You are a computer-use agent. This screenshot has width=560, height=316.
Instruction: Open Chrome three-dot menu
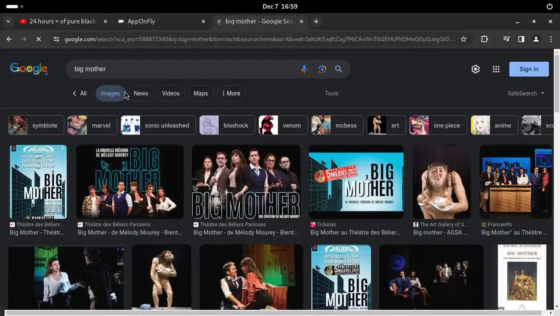click(x=551, y=39)
